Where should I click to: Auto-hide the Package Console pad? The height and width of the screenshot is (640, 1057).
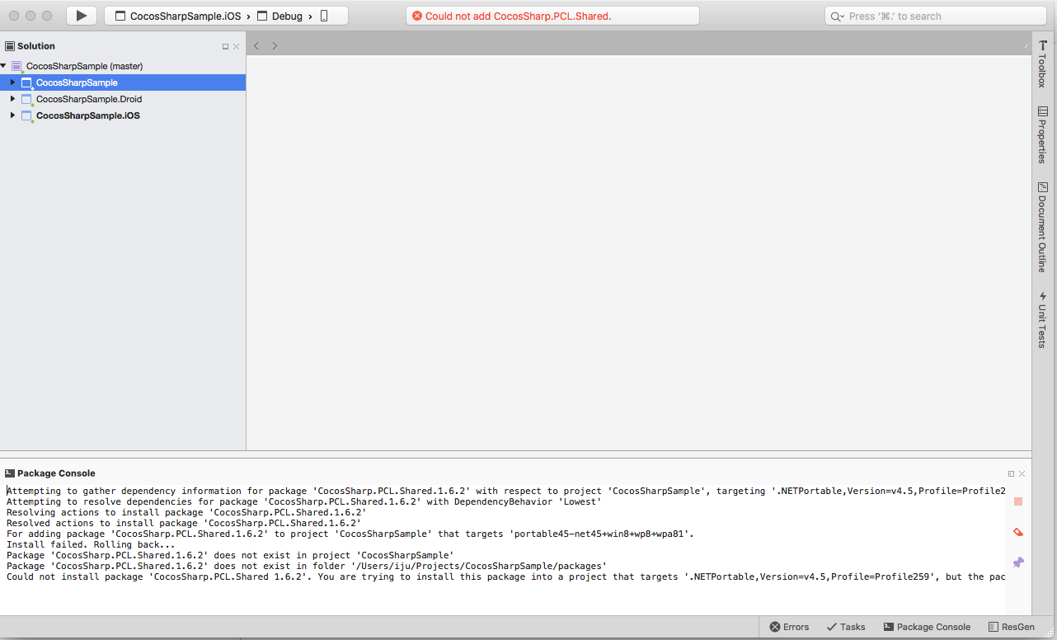click(x=1011, y=474)
